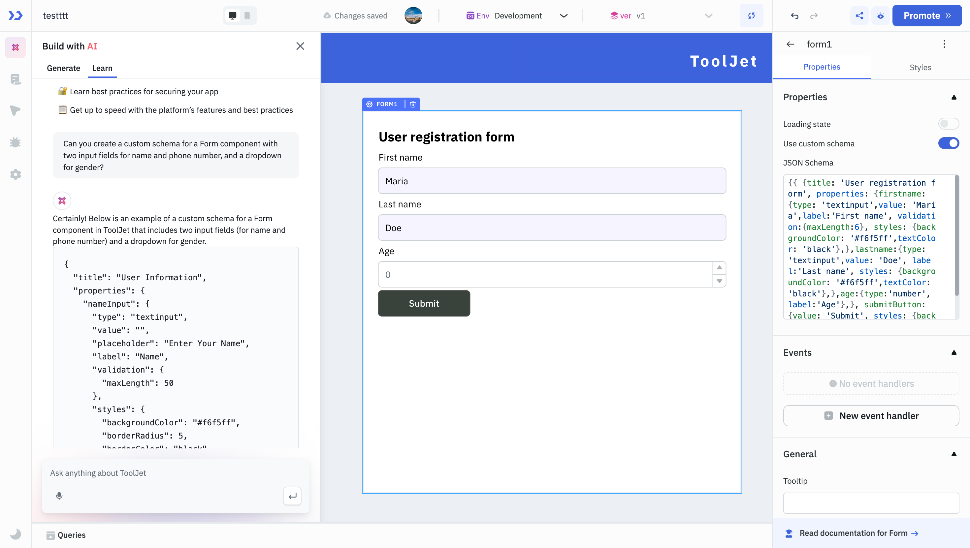This screenshot has width=970, height=548.
Task: Switch to the Generate tab
Action: tap(63, 68)
